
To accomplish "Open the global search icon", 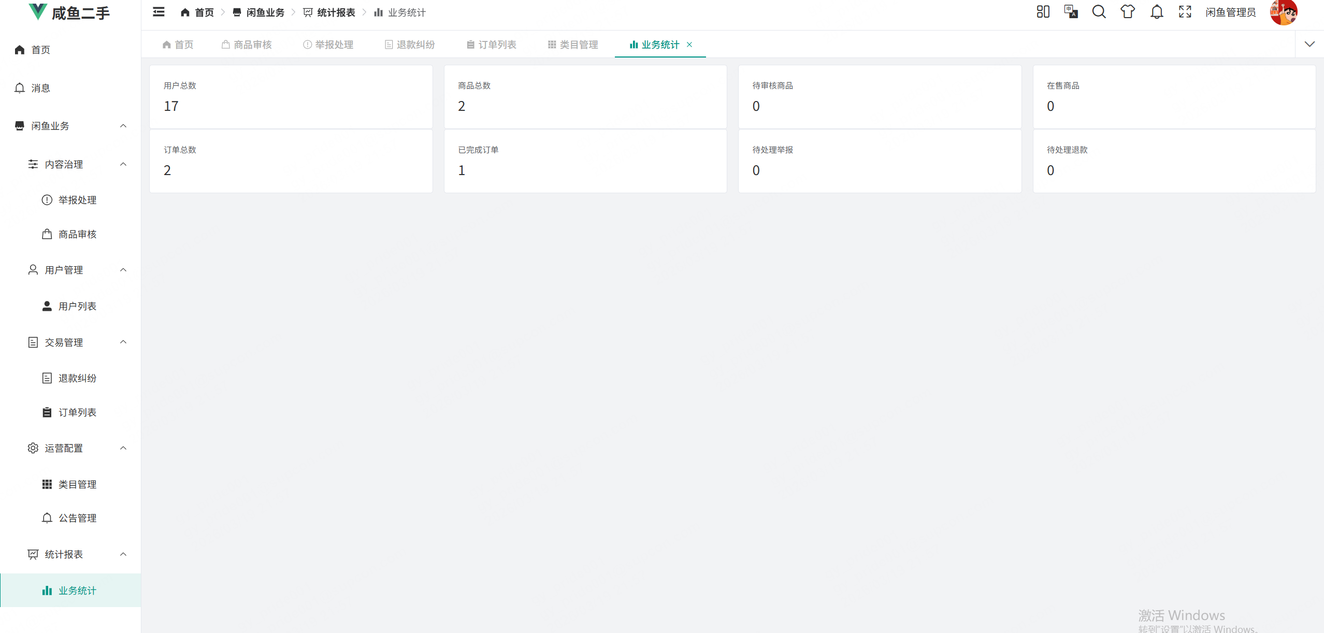I will tap(1099, 11).
